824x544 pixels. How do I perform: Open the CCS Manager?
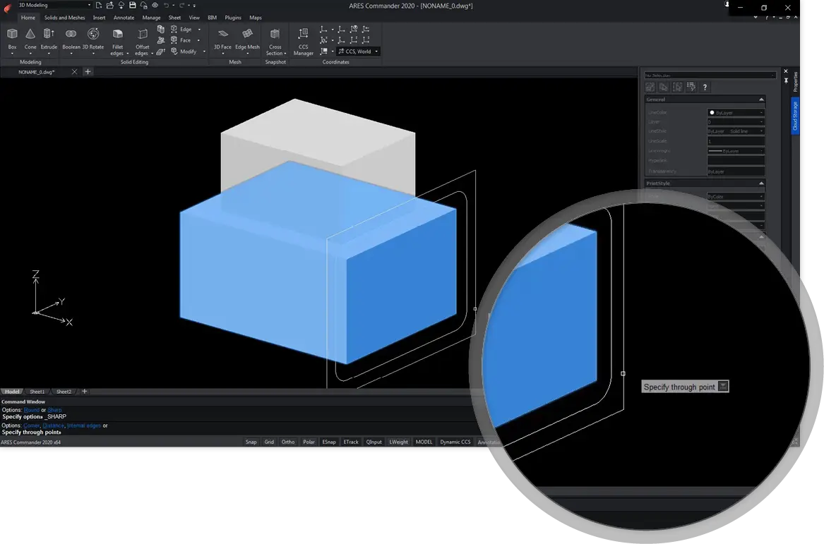tap(303, 41)
